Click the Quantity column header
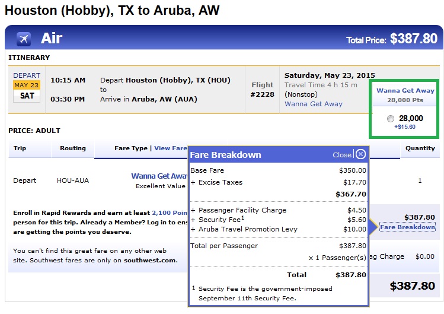The image size is (444, 314). tap(420, 148)
